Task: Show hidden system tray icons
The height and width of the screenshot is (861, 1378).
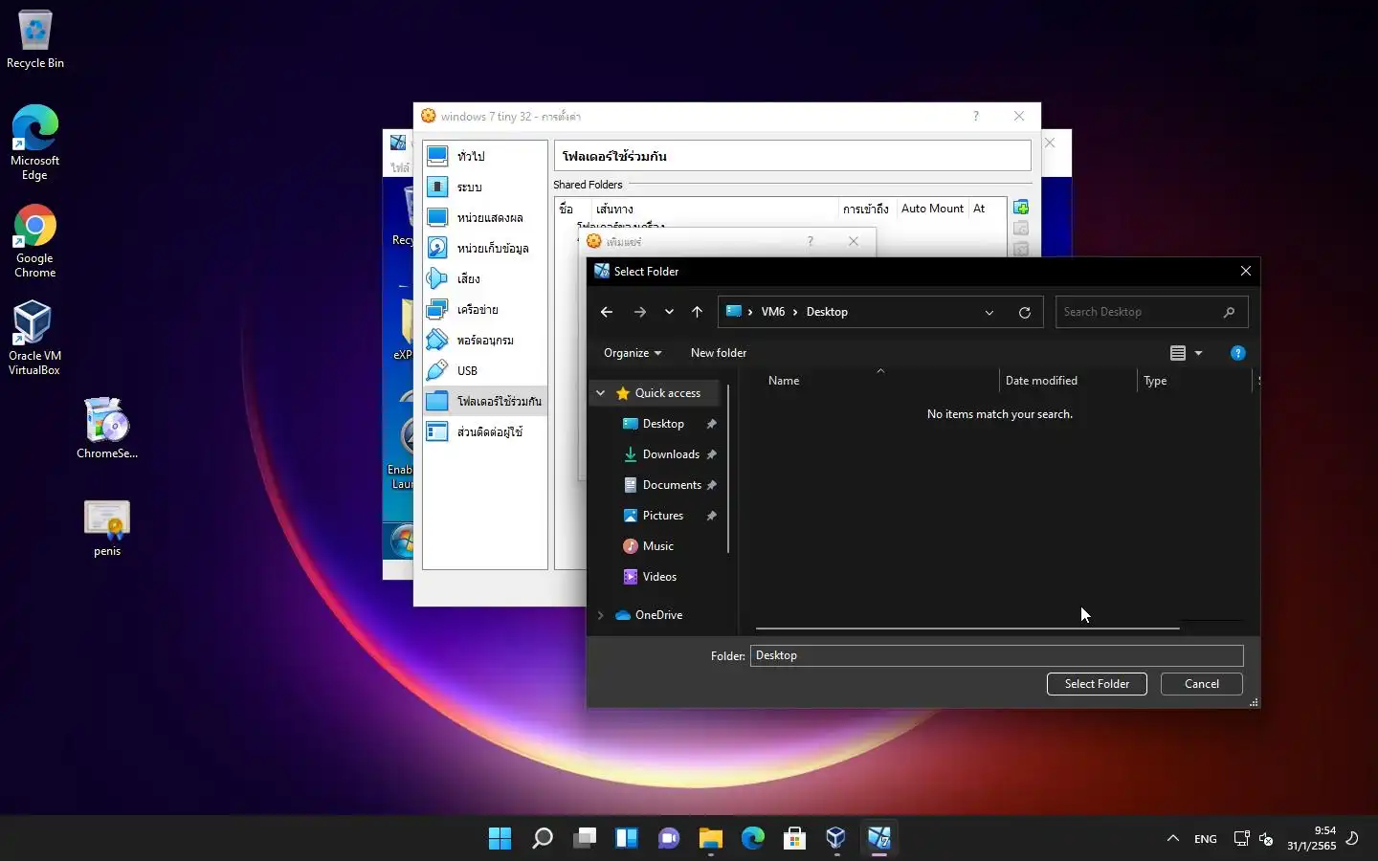Action: click(1172, 839)
